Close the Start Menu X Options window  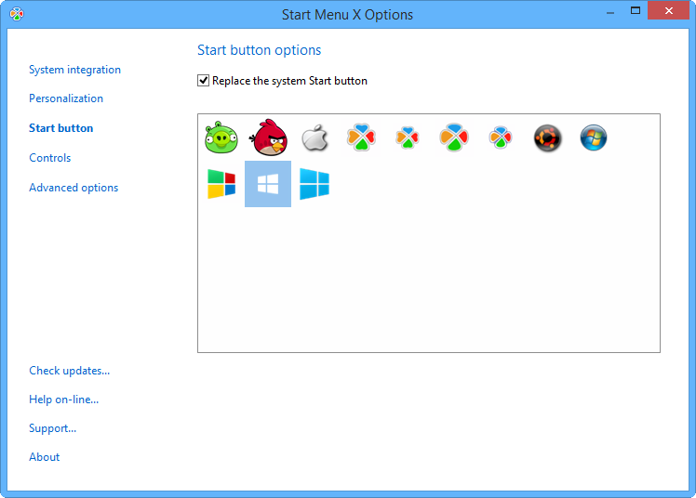click(668, 10)
